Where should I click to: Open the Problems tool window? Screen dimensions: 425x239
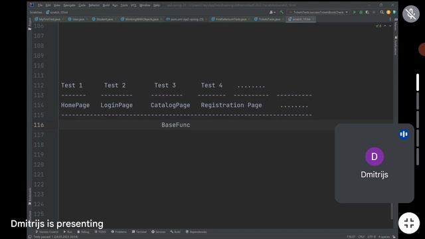pyautogui.click(x=119, y=232)
